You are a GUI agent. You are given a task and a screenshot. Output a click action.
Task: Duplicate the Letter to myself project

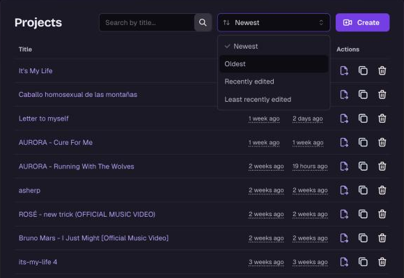(363, 118)
